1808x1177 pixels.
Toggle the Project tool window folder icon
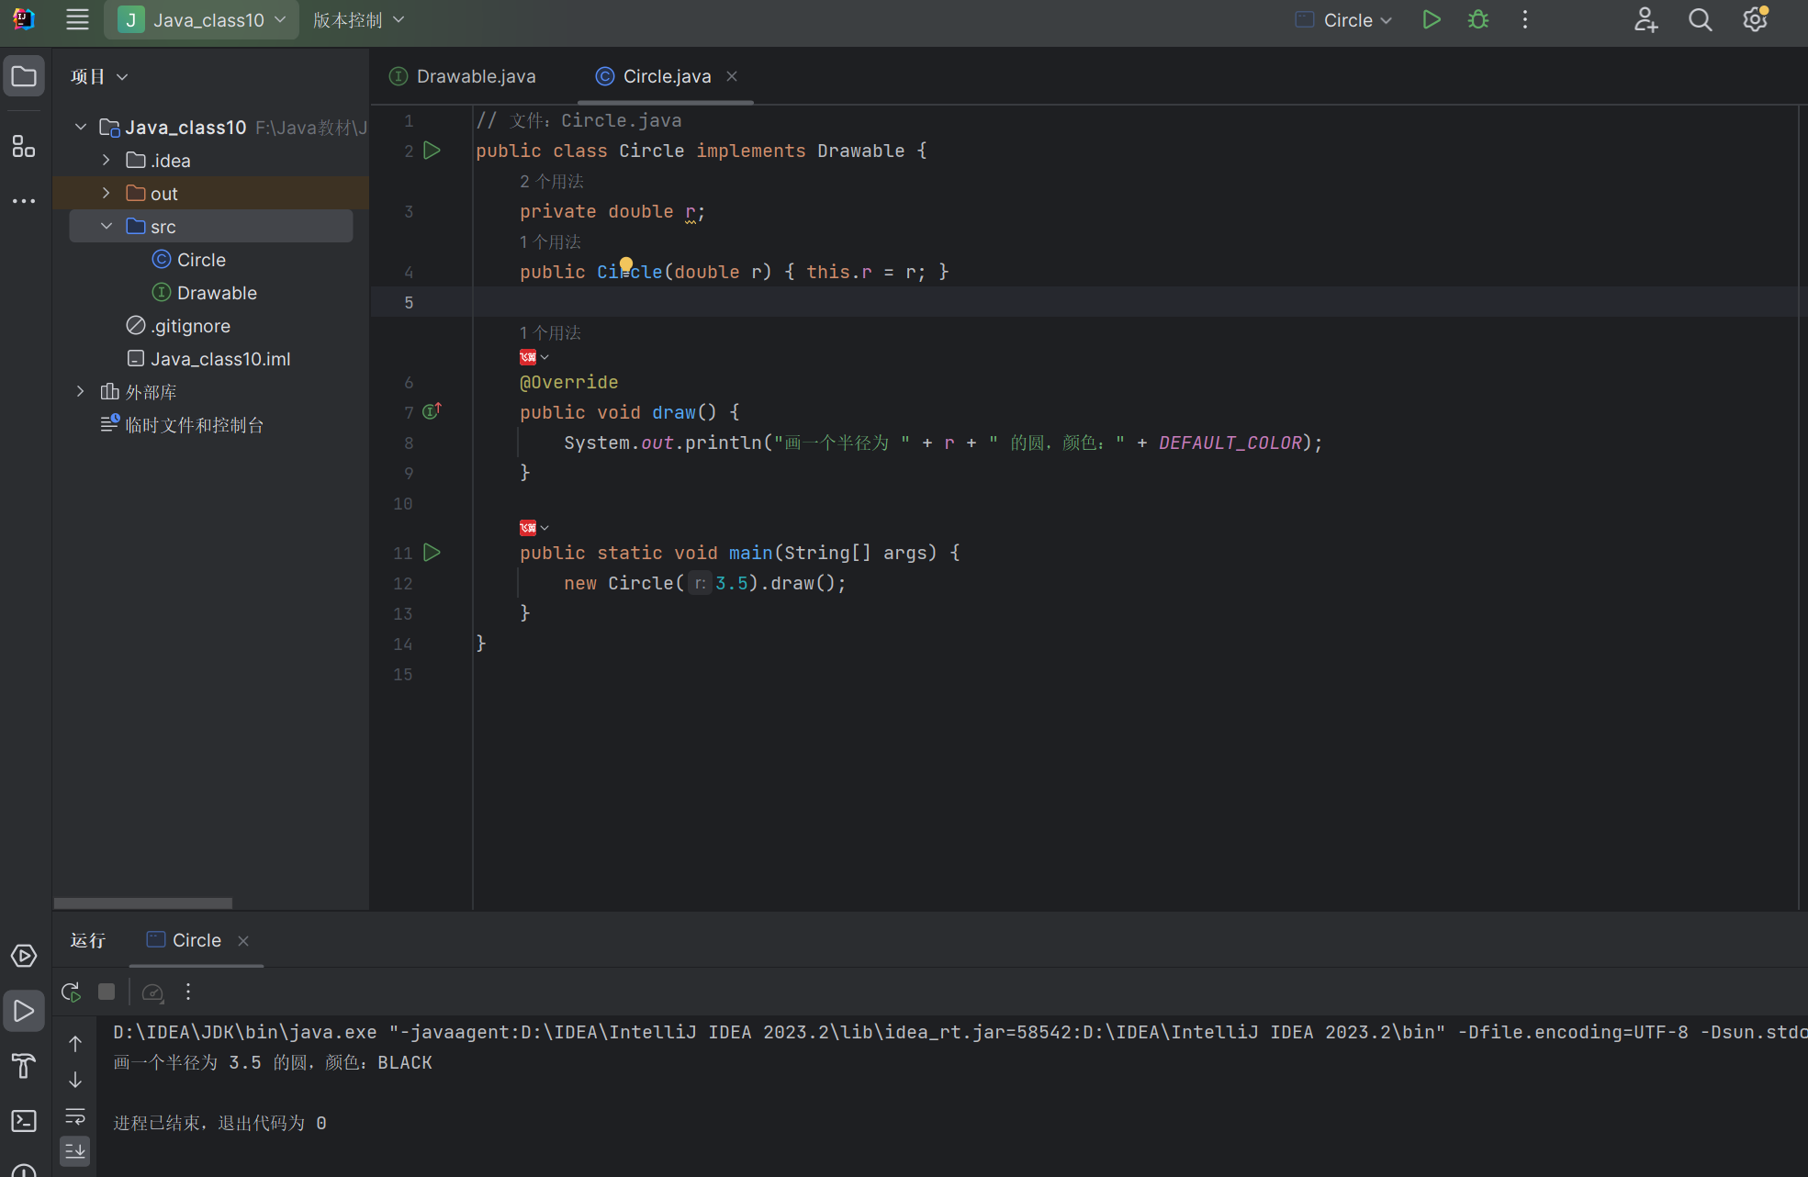coord(24,76)
